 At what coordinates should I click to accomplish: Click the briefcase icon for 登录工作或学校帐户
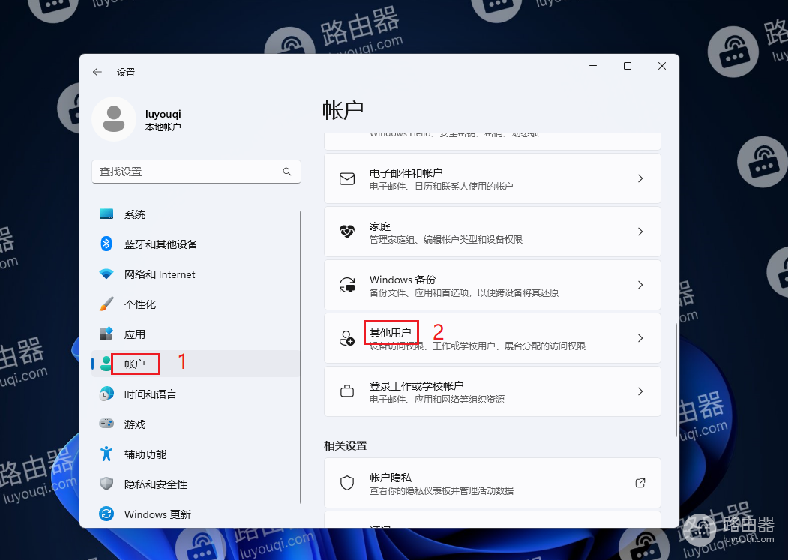(347, 391)
